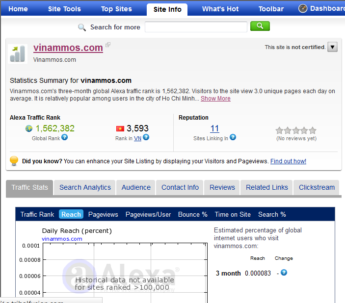Click the external link icon beside vinammos.com
The image size is (345, 303).
click(x=108, y=45)
